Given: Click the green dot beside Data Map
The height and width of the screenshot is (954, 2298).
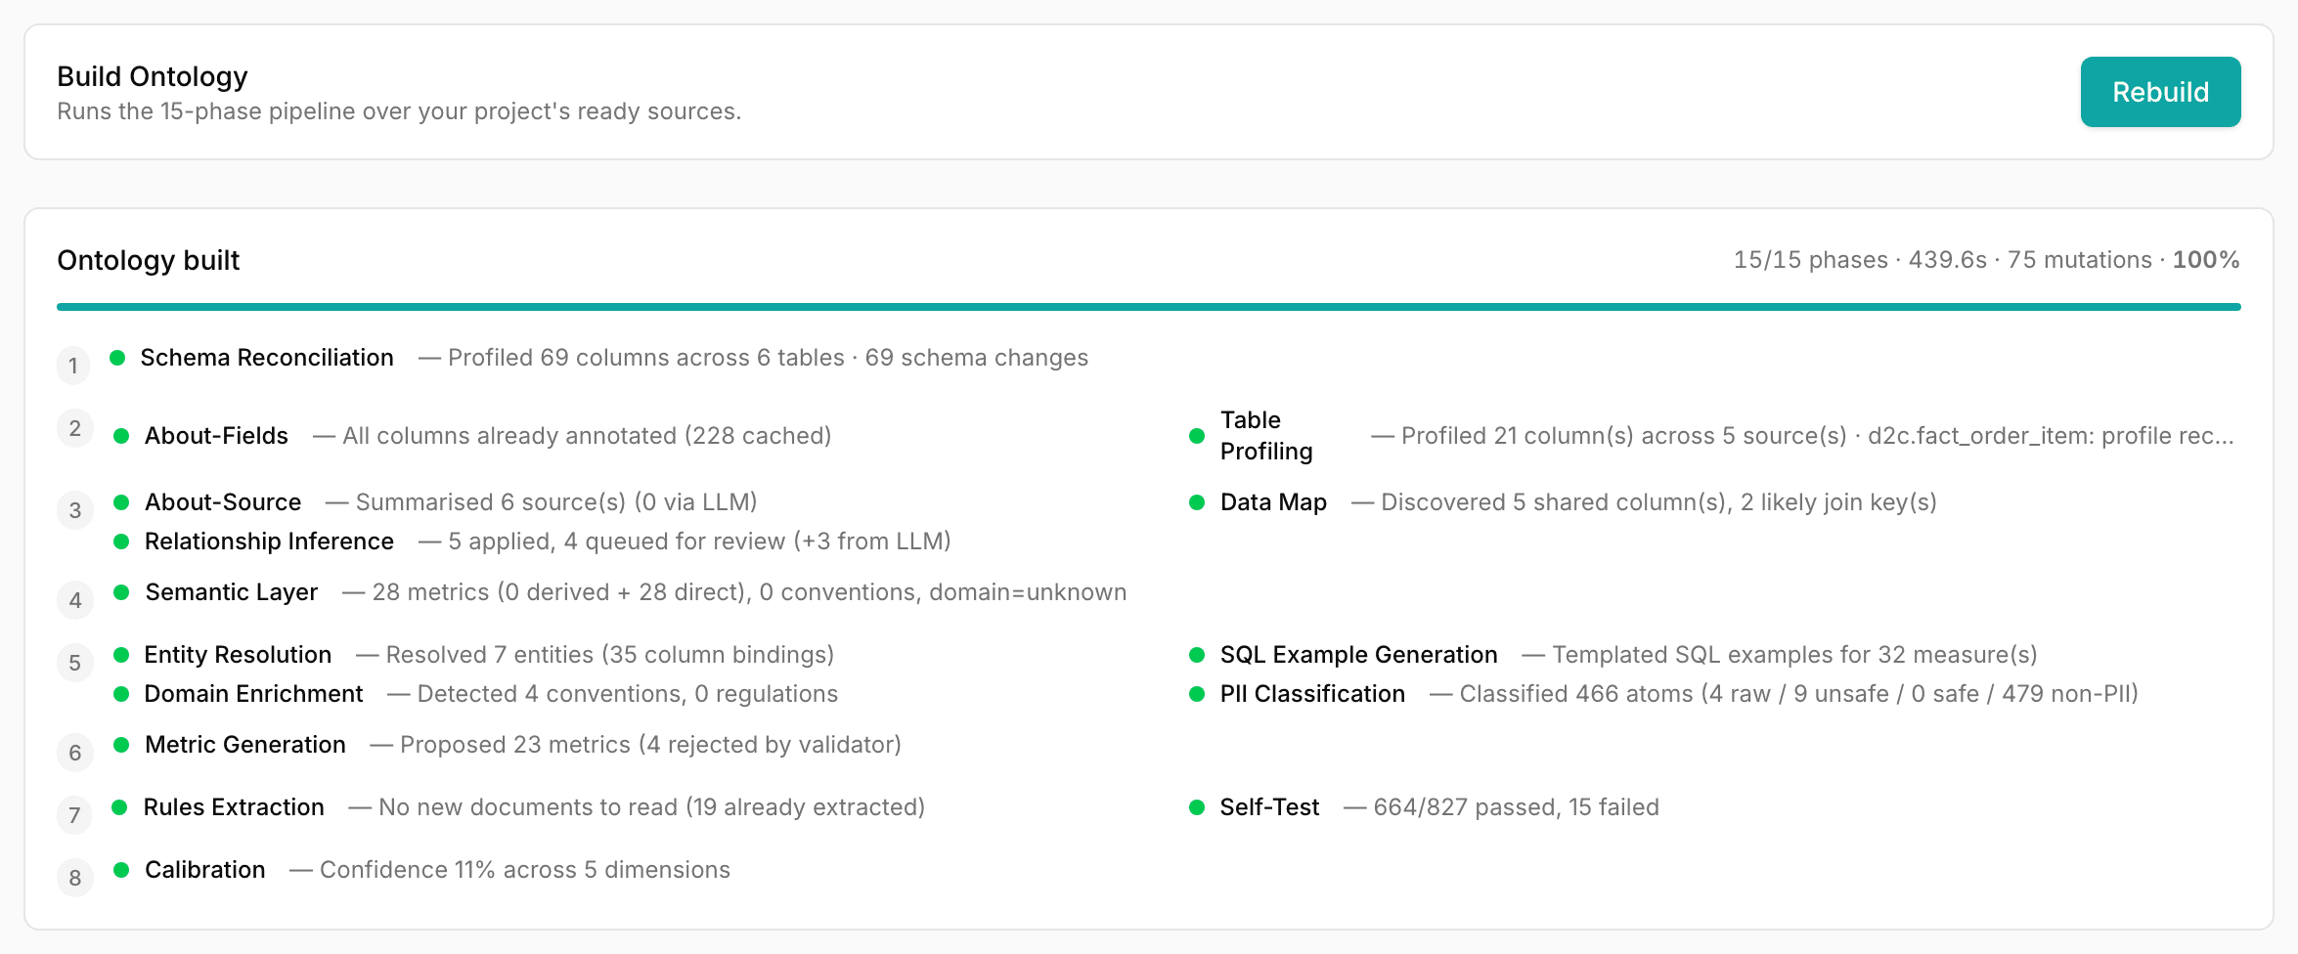Looking at the screenshot, I should click(x=1197, y=502).
